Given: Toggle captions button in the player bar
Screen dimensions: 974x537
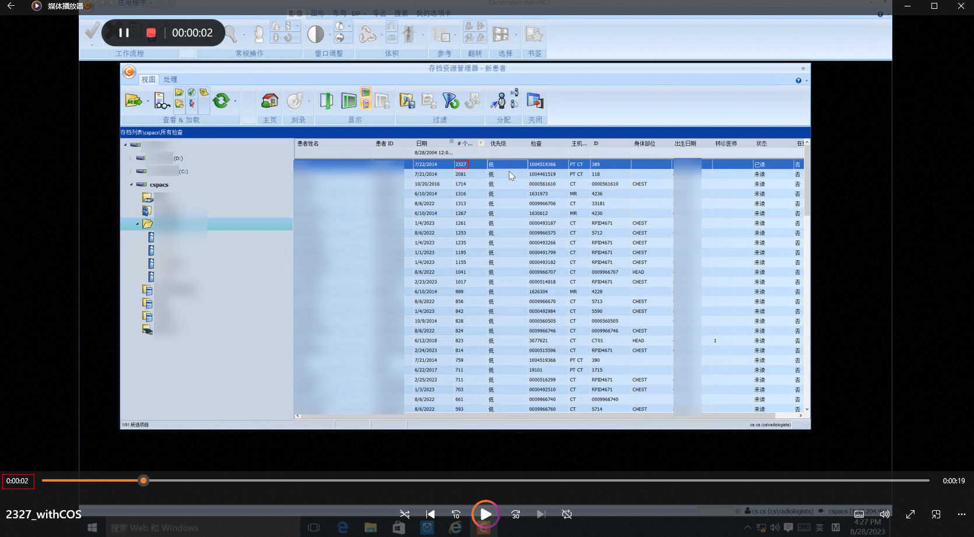Looking at the screenshot, I should pyautogui.click(x=859, y=514).
